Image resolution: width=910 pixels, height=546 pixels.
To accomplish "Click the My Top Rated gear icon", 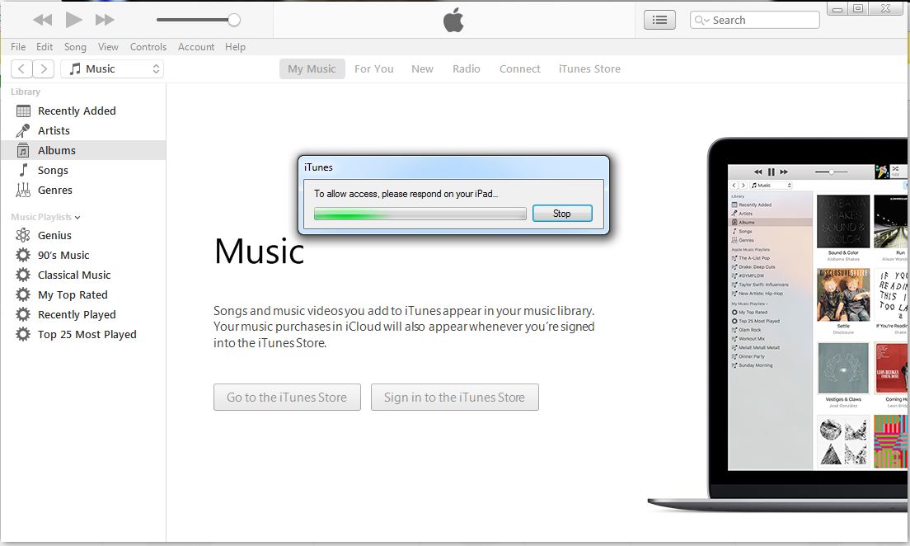I will click(x=22, y=294).
